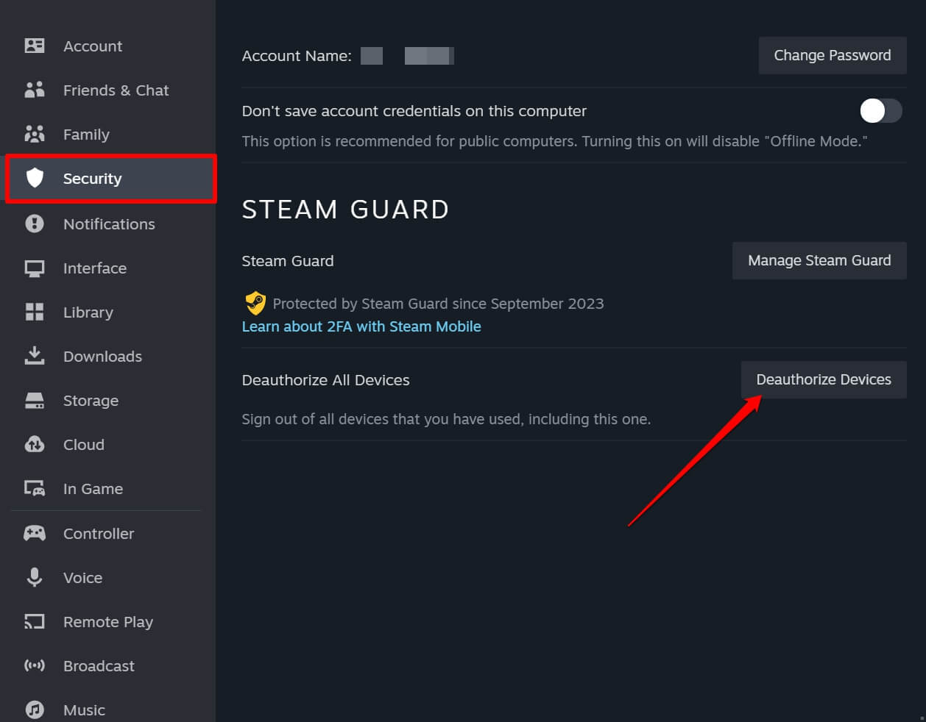This screenshot has height=722, width=926.
Task: Open Interface settings via the monitor icon
Action: (x=34, y=268)
